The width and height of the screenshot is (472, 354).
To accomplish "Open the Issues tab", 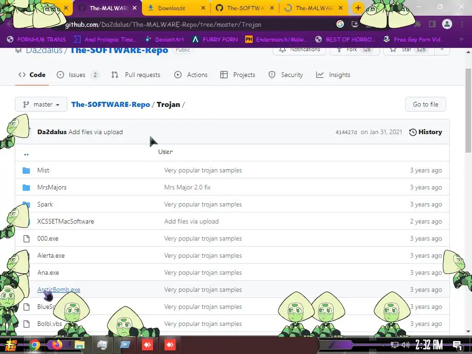I will pos(77,75).
